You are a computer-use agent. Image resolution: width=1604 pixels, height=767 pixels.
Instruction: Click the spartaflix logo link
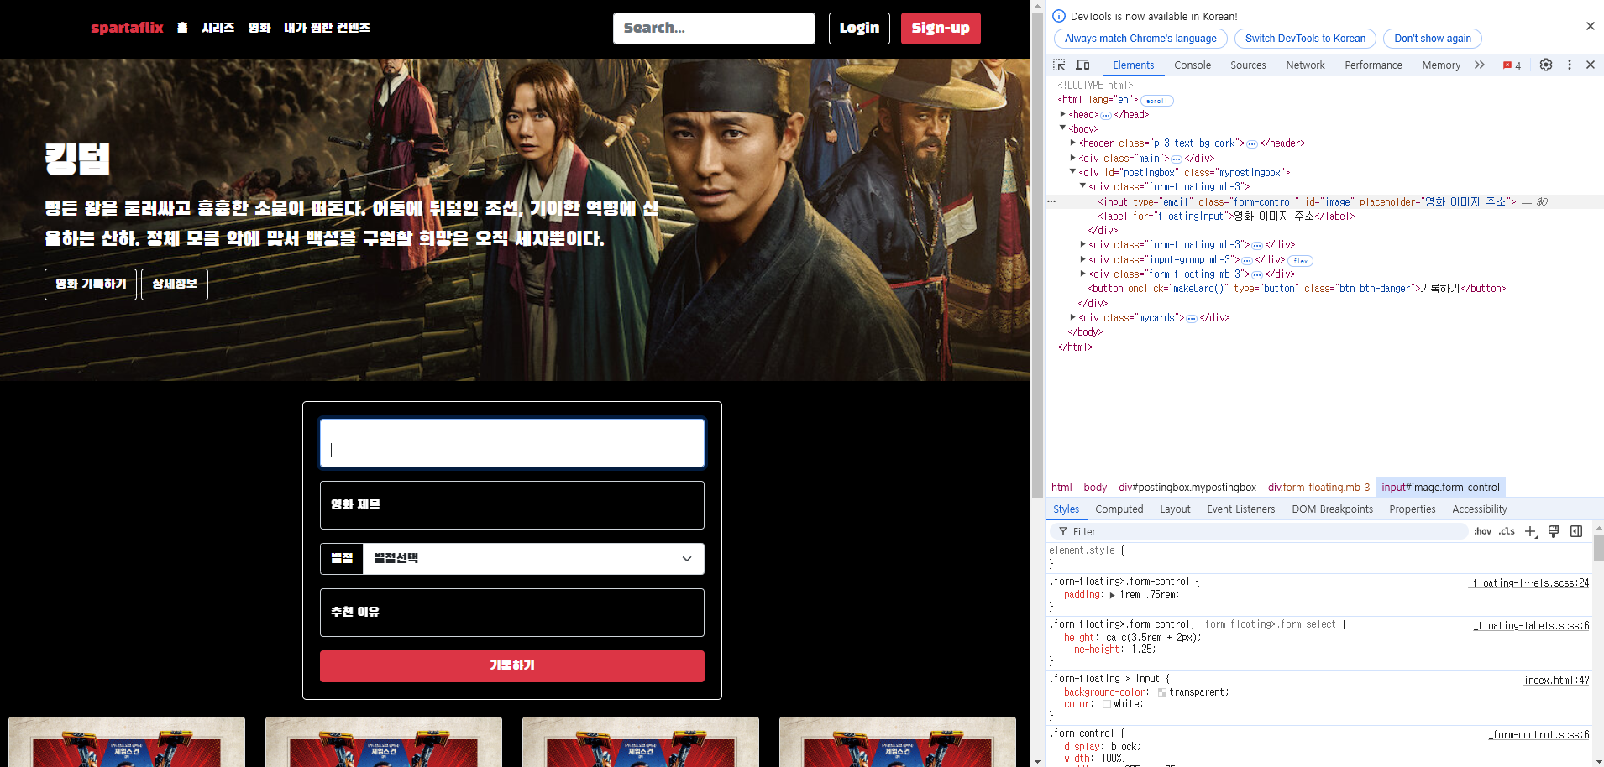pos(127,28)
